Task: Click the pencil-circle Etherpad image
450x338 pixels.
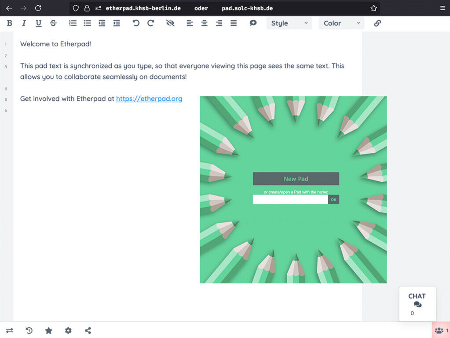Action: pos(293,190)
